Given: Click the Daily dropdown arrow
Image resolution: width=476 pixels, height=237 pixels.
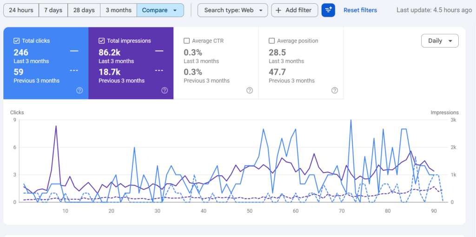Looking at the screenshot, I should tap(450, 41).
